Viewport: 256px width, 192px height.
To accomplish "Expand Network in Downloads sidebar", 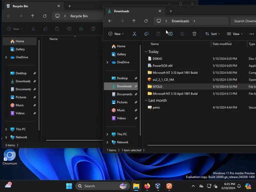I will (x=107, y=142).
